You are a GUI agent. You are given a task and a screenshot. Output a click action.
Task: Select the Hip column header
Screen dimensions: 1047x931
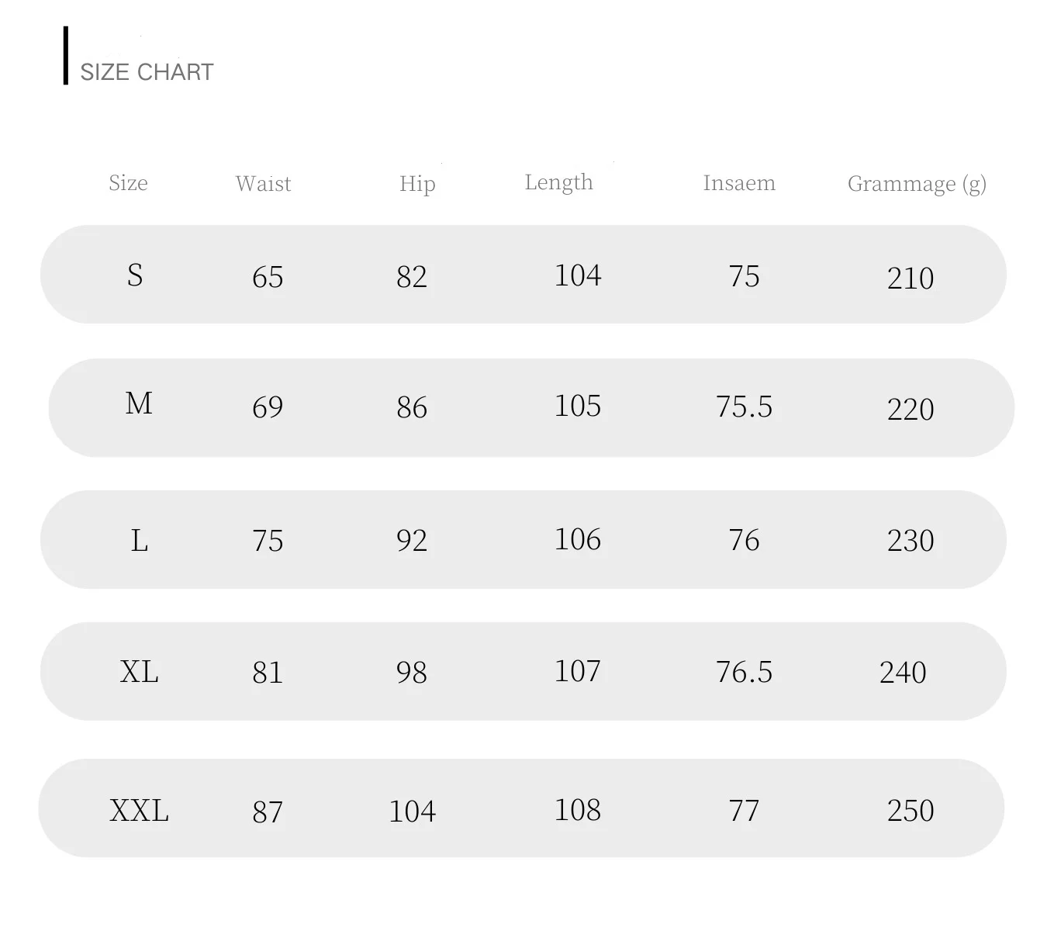(417, 184)
